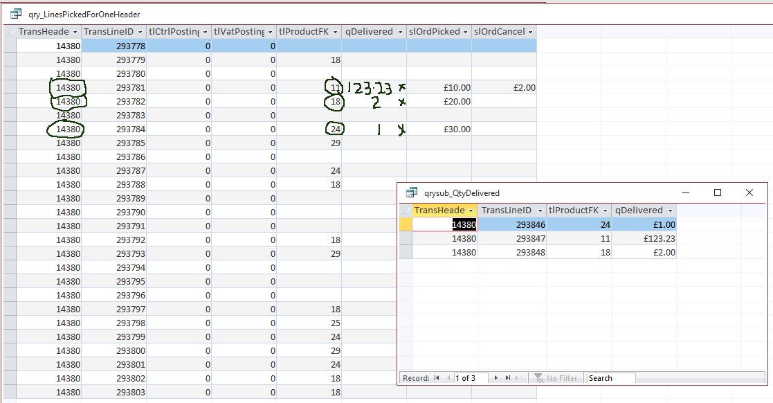773x403 pixels.
Task: Open tlProductFK dropdown in main query
Action: point(335,32)
